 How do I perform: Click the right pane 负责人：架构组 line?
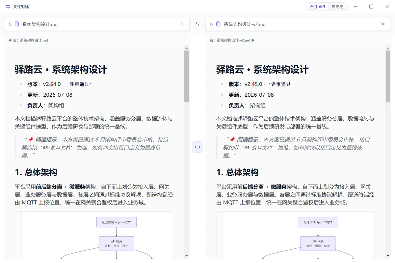point(247,106)
